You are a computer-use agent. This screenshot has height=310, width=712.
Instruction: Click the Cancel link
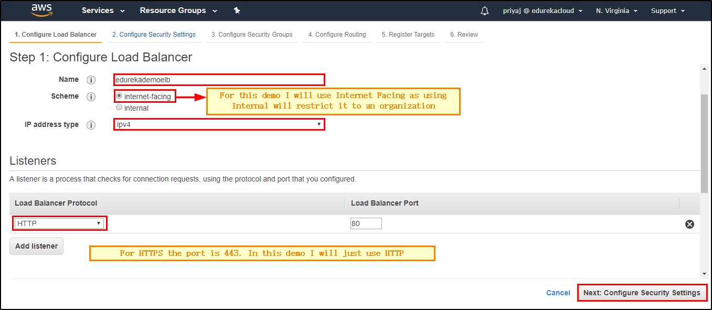pyautogui.click(x=558, y=293)
